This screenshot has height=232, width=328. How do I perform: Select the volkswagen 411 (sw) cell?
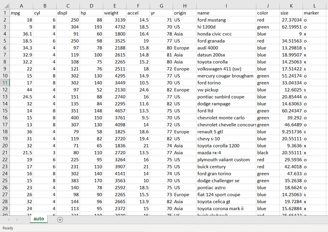pos(226,69)
